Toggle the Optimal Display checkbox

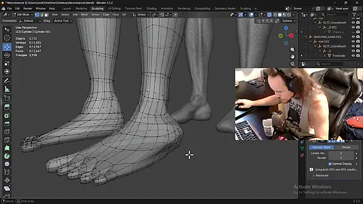(330, 164)
